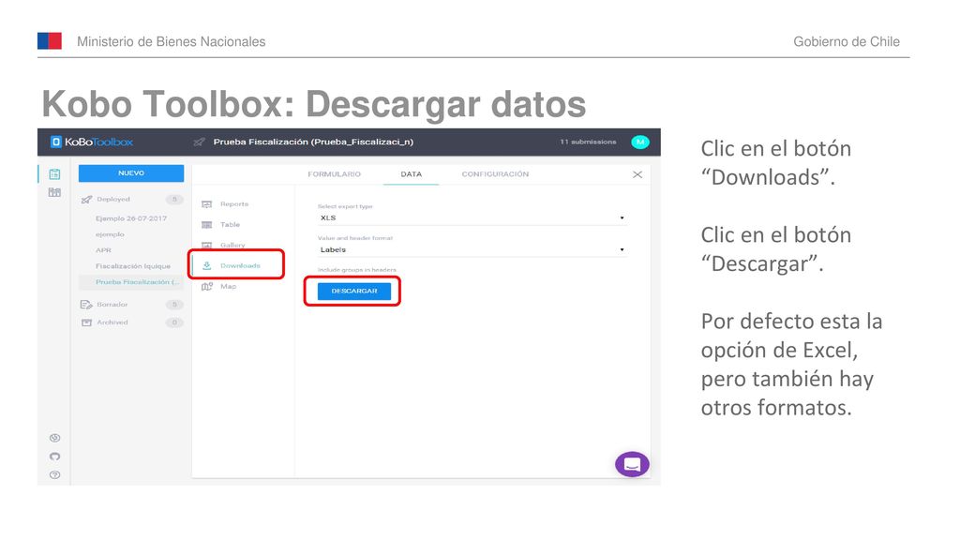The width and height of the screenshot is (960, 540).
Task: Open the APR project
Action: coord(103,250)
